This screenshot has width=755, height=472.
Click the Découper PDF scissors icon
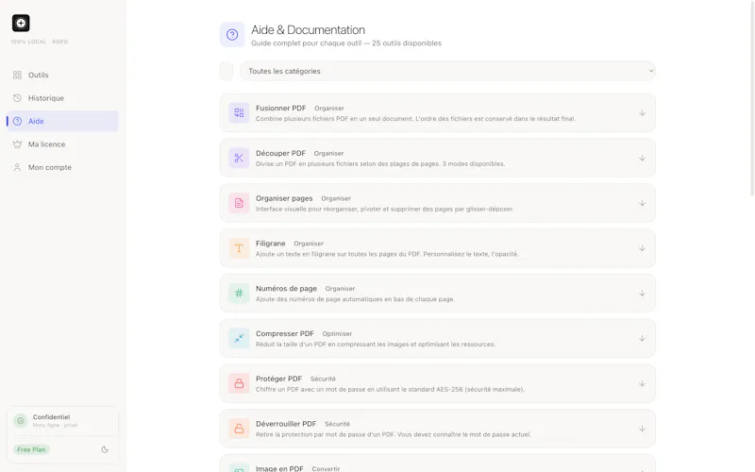point(239,158)
